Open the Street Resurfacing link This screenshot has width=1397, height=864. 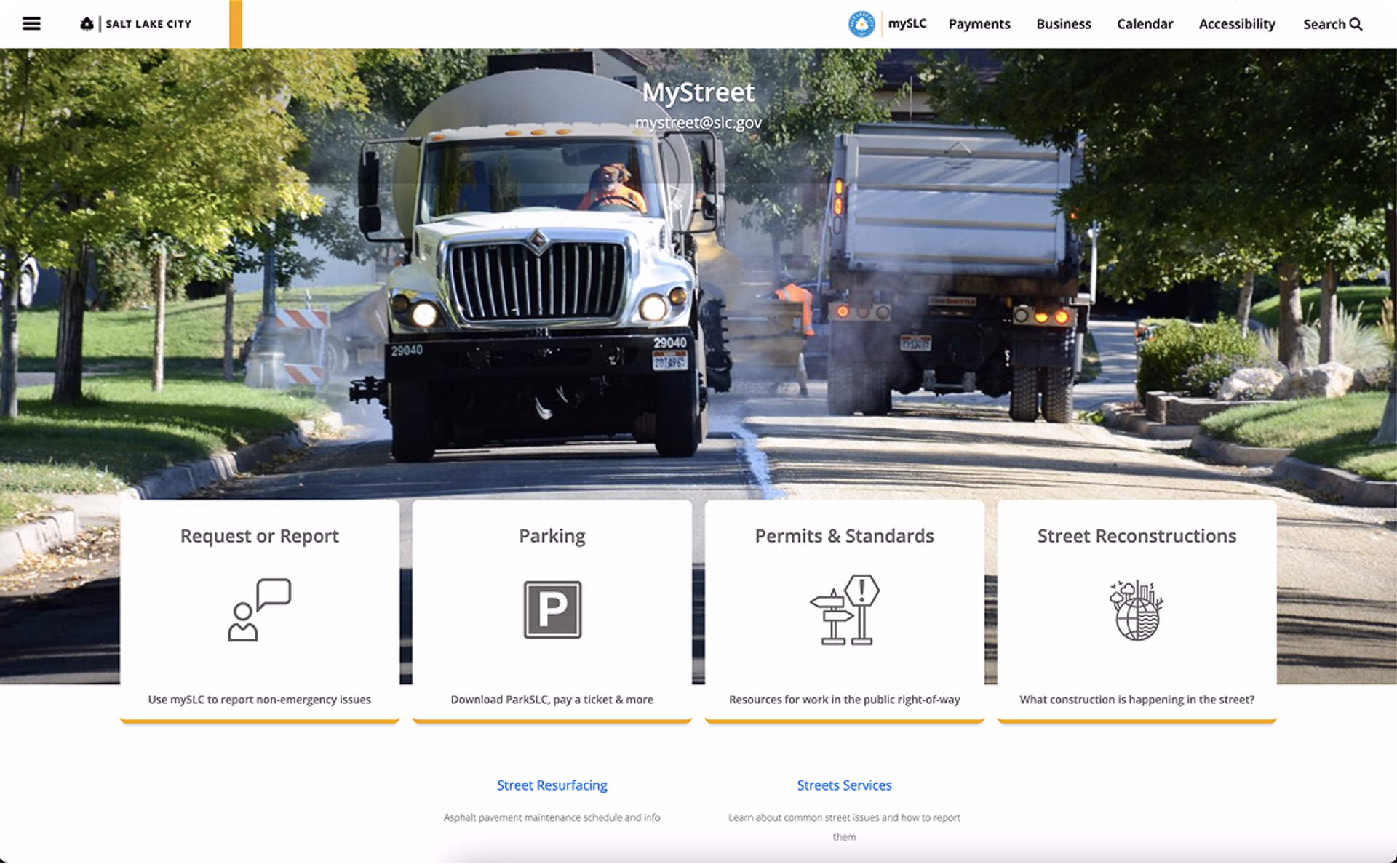(552, 785)
